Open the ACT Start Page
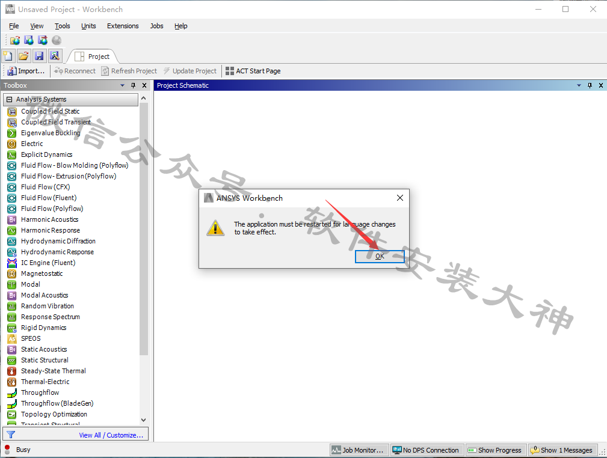Screen dimensions: 607x458 pyautogui.click(x=253, y=71)
